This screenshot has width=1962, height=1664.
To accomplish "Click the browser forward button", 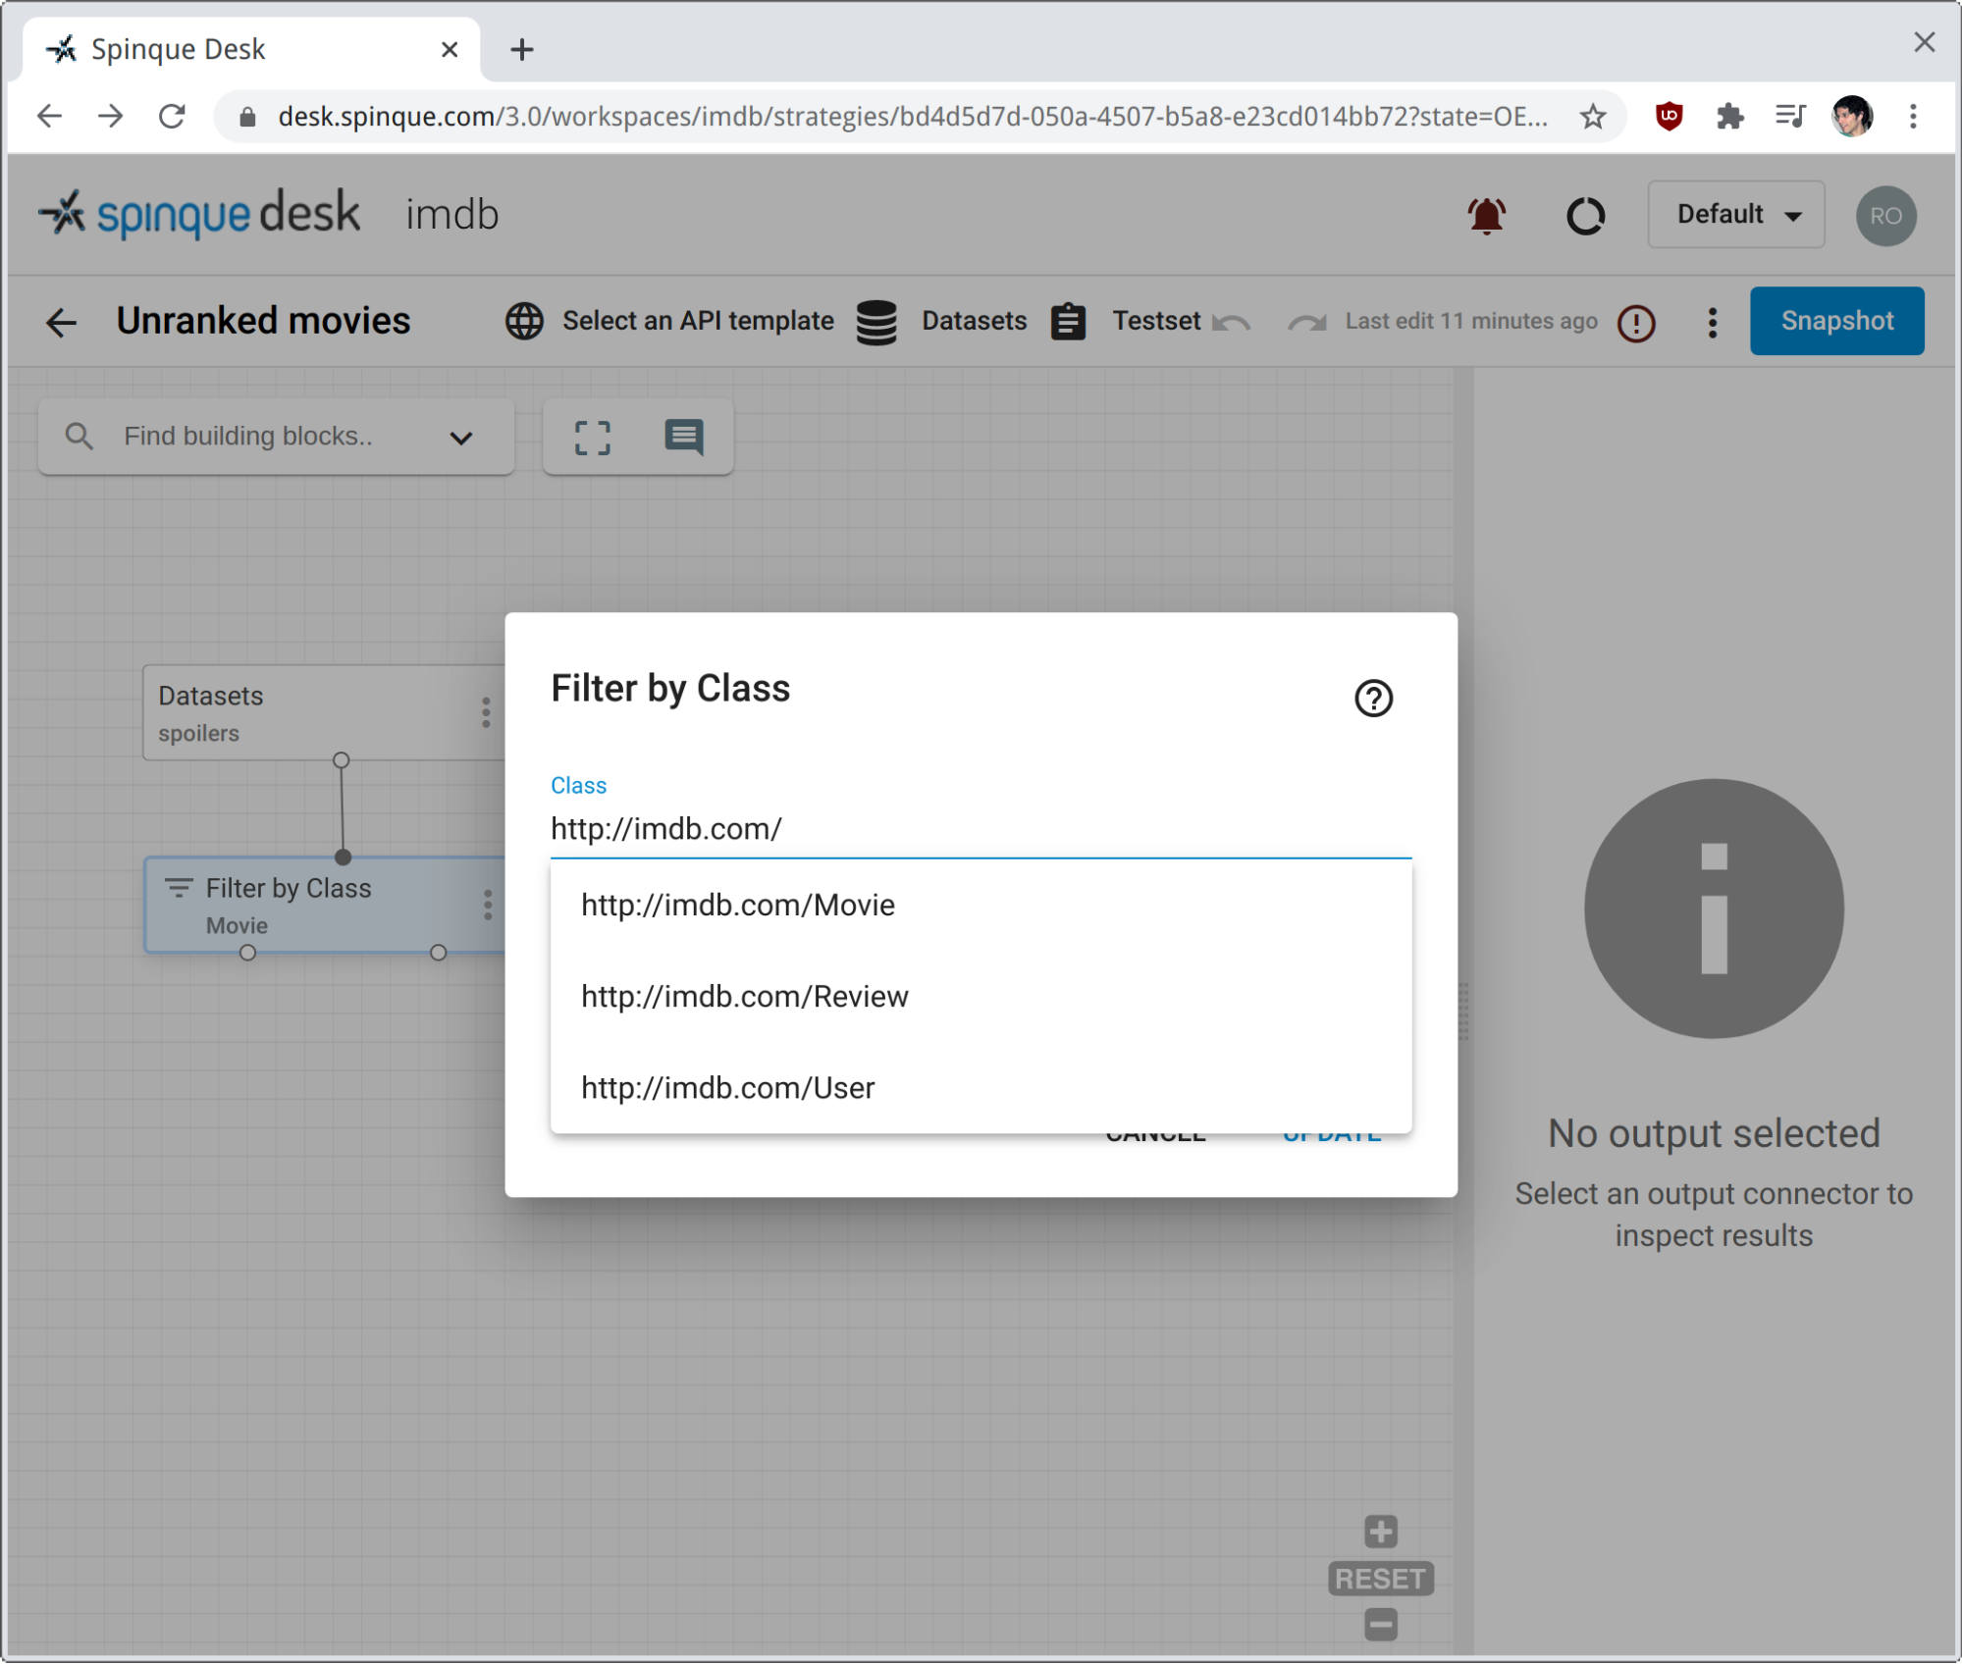I will click(111, 117).
